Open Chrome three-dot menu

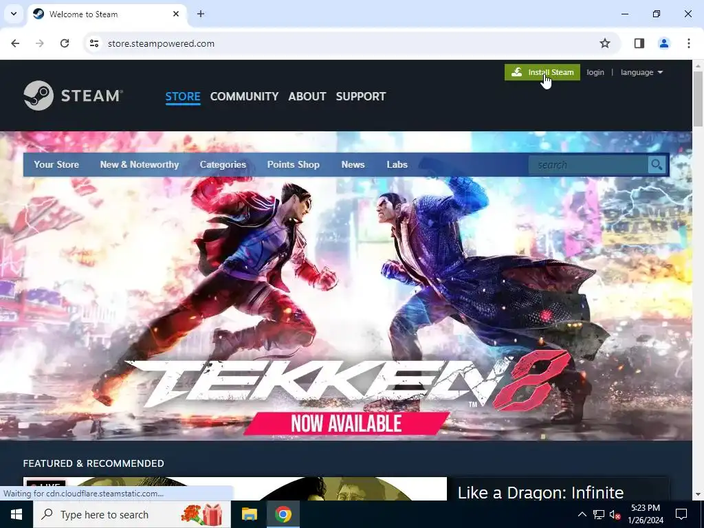point(689,43)
